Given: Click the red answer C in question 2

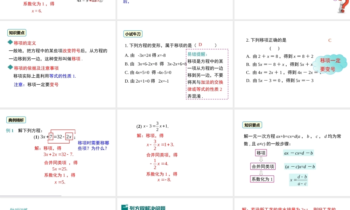Looking at the screenshot, I should click(330, 40).
